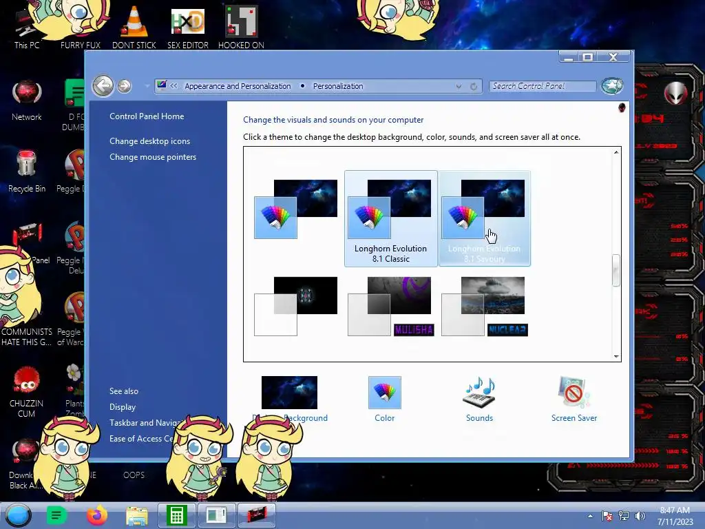705x529 pixels.
Task: Open the red device taskbar app
Action: point(256,515)
